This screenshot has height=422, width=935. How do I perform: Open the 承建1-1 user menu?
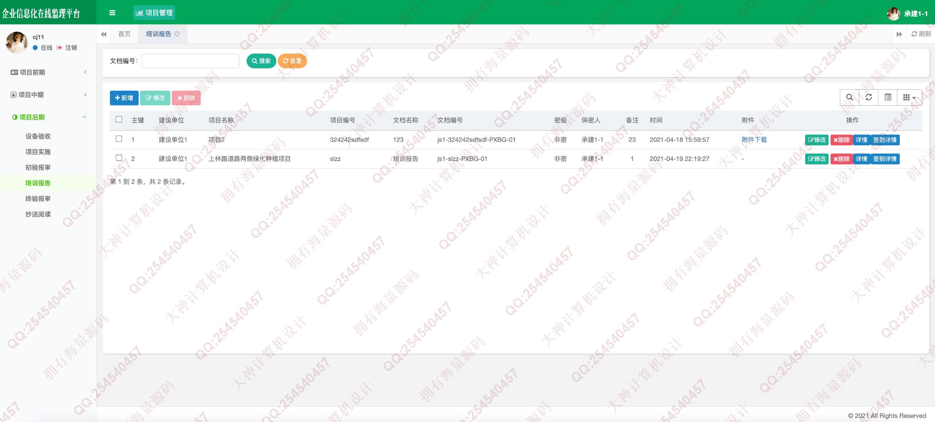click(x=916, y=14)
